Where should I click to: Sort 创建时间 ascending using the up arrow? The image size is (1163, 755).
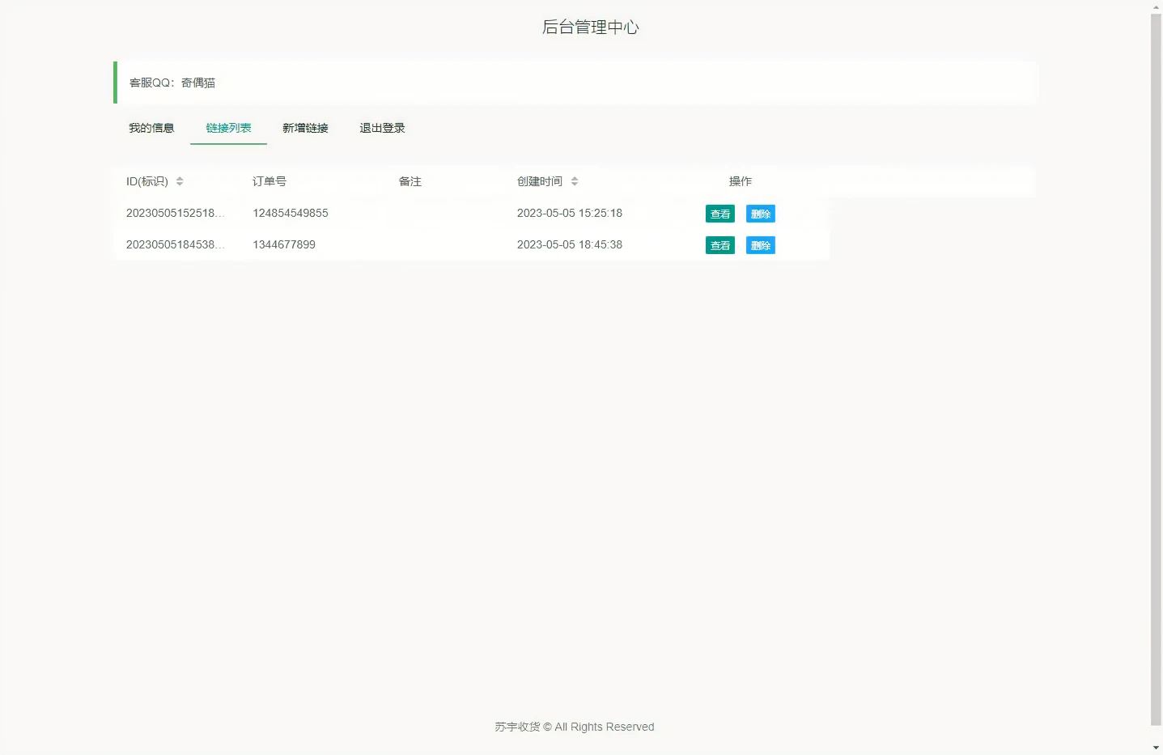pyautogui.click(x=575, y=178)
